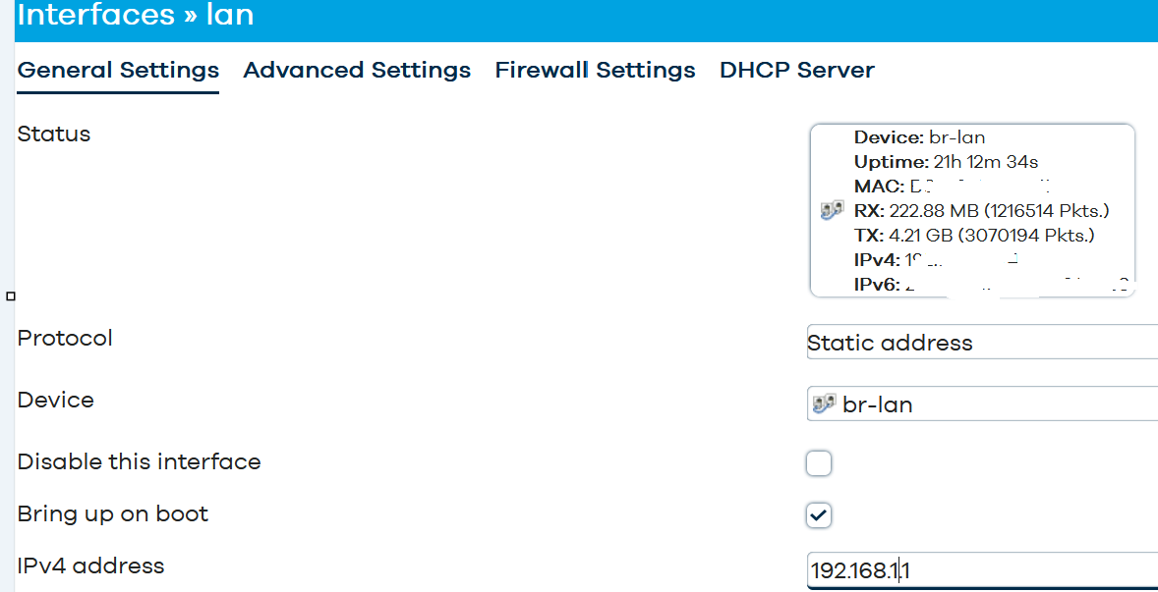The image size is (1158, 592).
Task: Click the MAC address line in Status
Action: [x=953, y=187]
